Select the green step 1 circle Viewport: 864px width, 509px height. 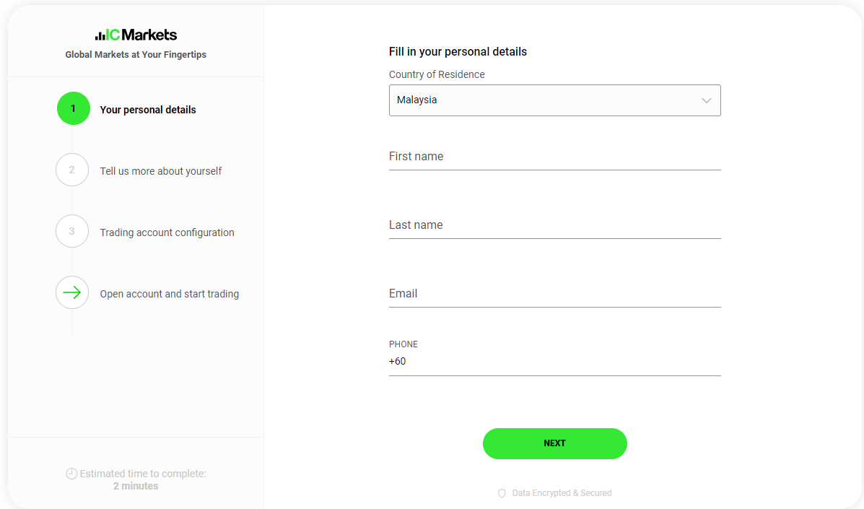74,108
